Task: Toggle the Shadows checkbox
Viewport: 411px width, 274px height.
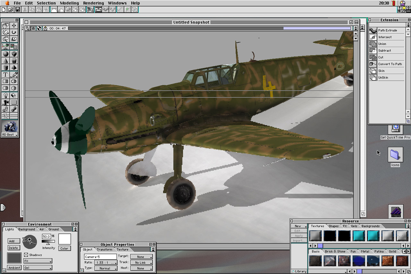Action: [x=26, y=255]
